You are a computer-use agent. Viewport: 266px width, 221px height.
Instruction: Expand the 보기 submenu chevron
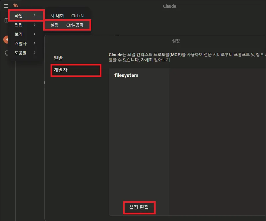pos(35,34)
